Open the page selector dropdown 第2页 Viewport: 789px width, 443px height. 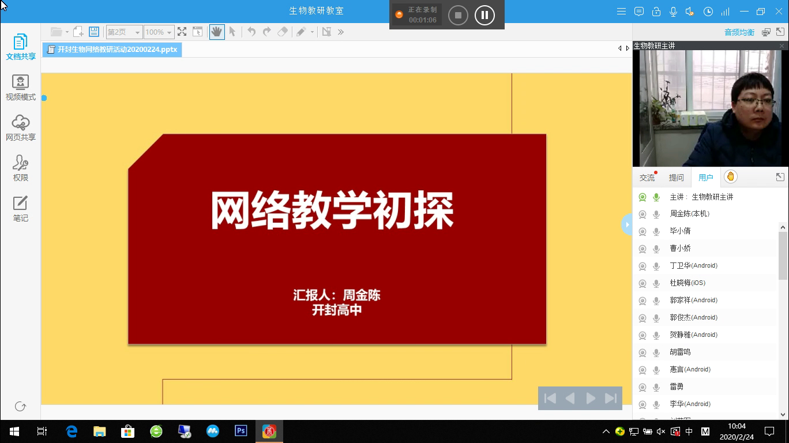click(x=124, y=32)
